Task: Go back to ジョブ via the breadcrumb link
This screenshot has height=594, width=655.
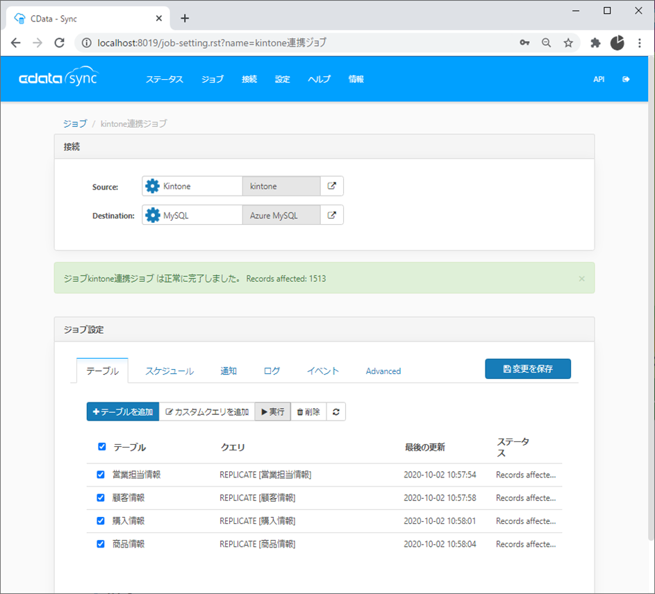Action: tap(75, 124)
